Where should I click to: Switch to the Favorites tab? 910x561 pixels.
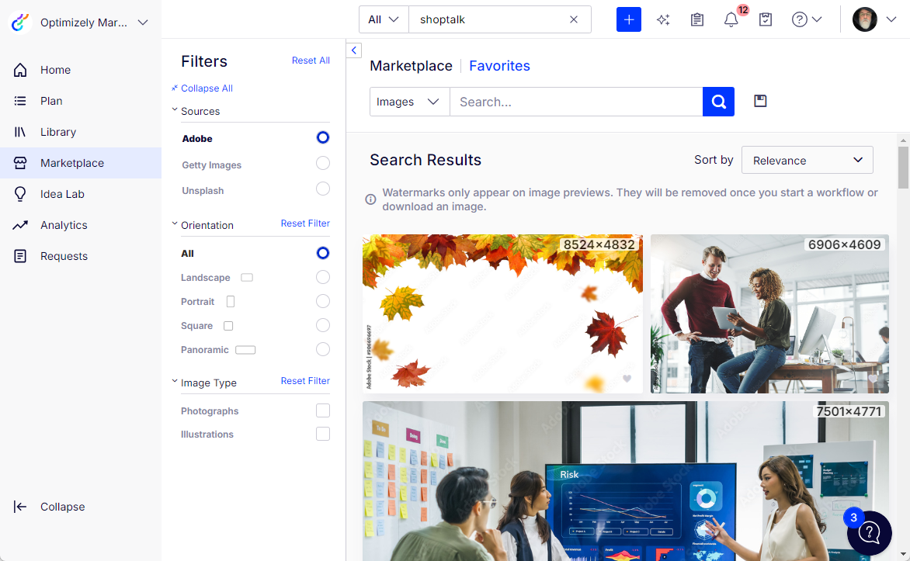pyautogui.click(x=499, y=66)
